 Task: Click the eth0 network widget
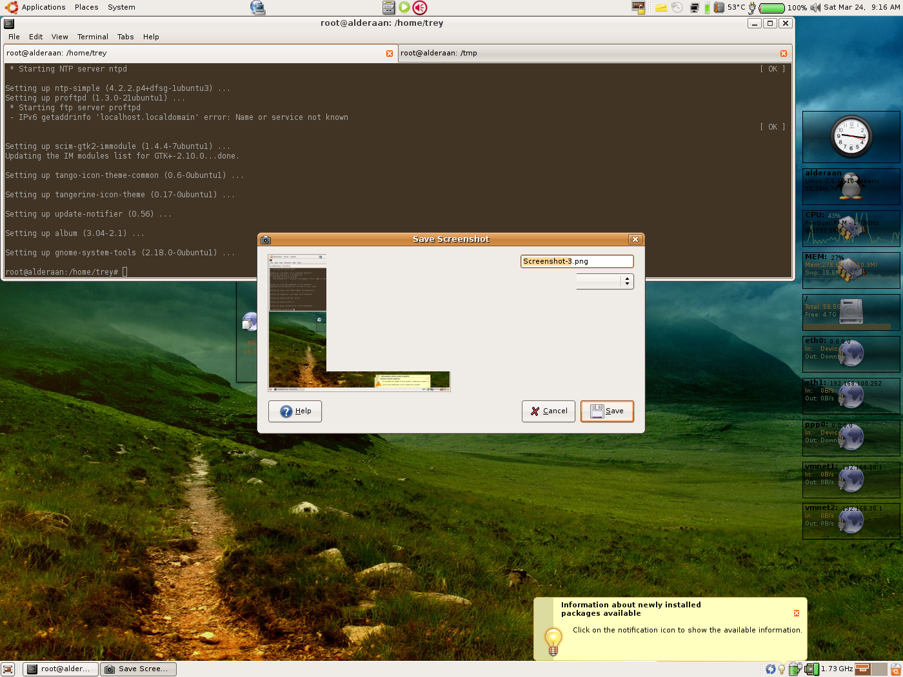point(851,353)
